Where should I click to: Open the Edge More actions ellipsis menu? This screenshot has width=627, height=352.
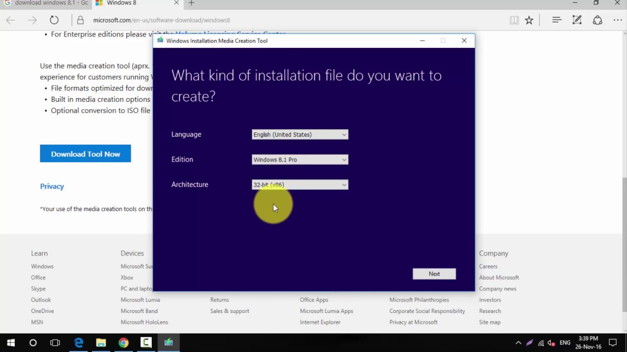tap(618, 20)
